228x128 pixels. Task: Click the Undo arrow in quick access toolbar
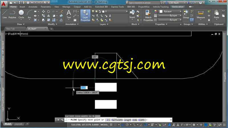click(x=32, y=3)
